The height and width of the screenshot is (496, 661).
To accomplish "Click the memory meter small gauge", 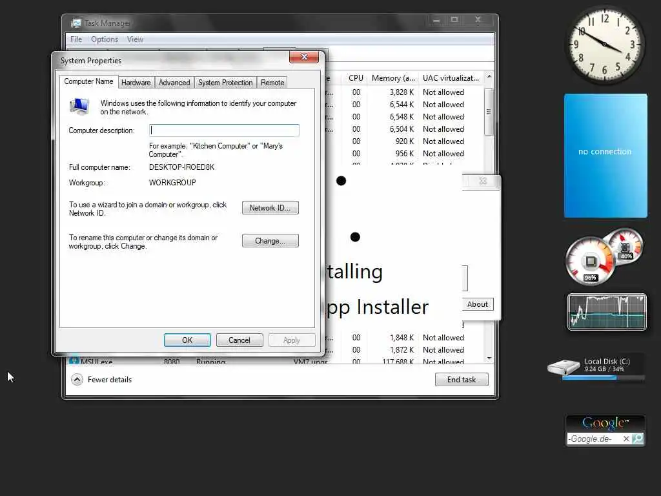I will 626,245.
